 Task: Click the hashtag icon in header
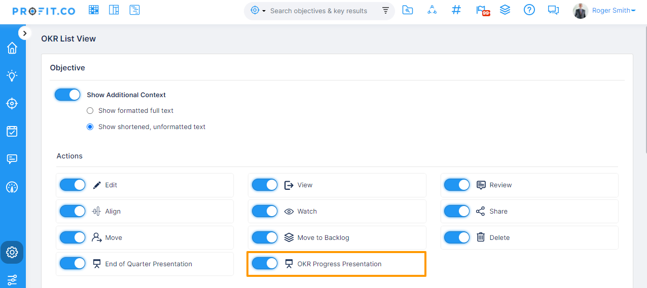(456, 10)
